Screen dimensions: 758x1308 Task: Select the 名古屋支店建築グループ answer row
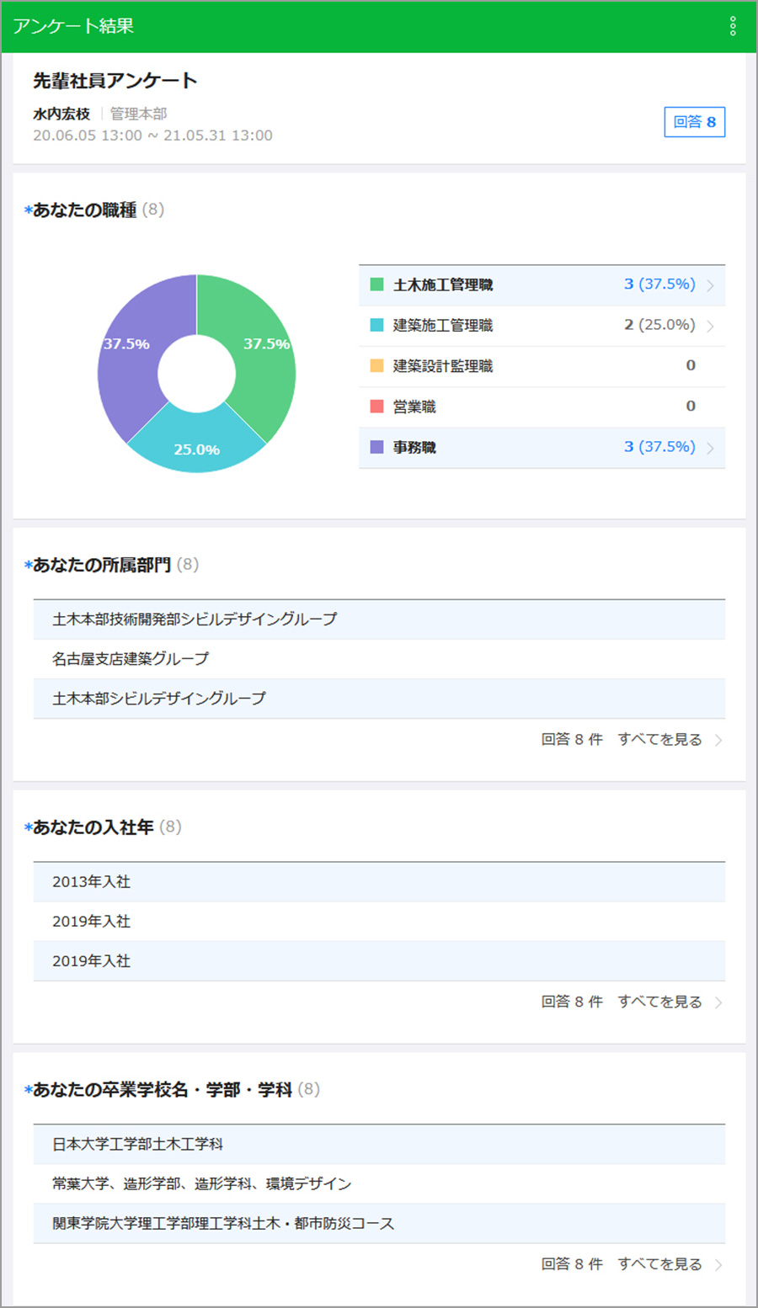point(379,659)
